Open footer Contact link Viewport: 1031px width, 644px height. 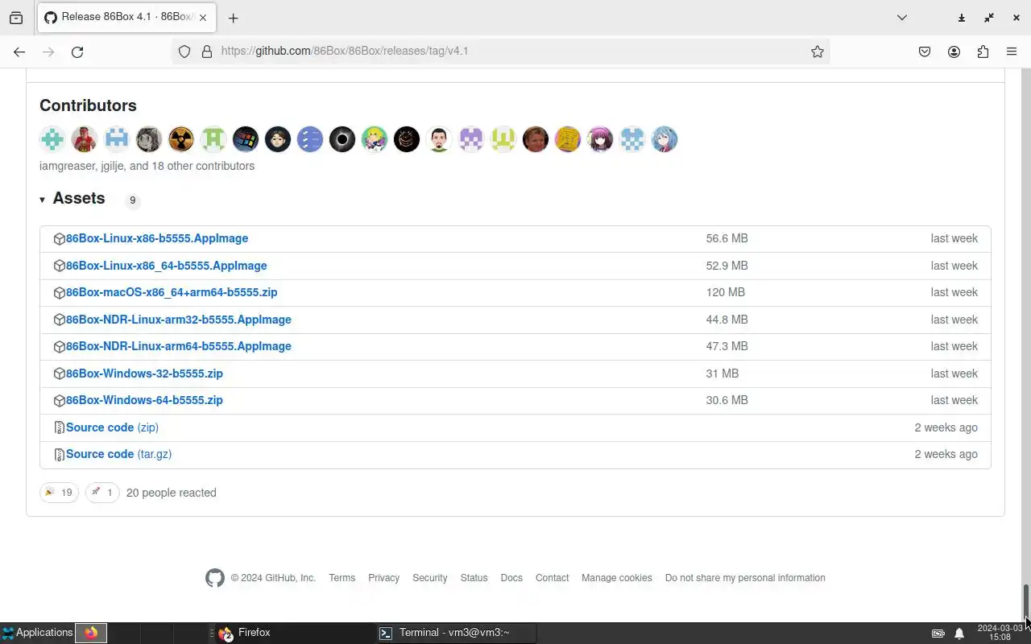[x=552, y=578]
